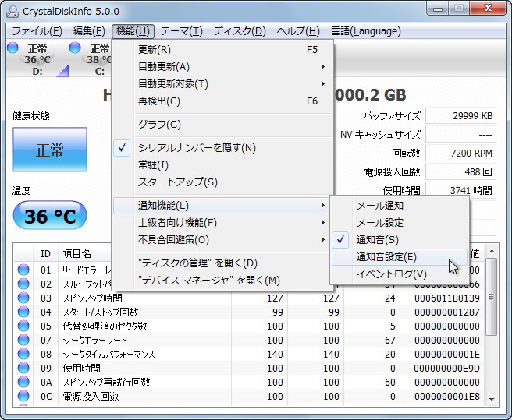The height and width of the screenshot is (420, 512).
Task: Select row スタート/ストップ回数
Action: (x=250, y=312)
